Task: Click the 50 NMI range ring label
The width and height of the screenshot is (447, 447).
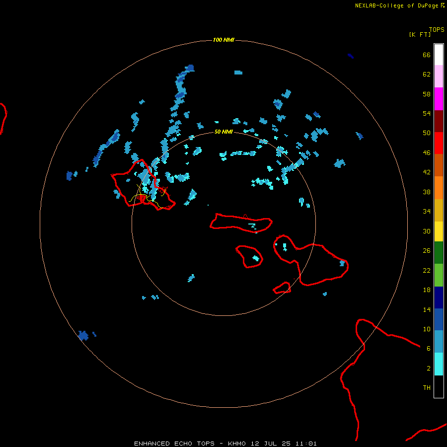Action: click(x=223, y=132)
